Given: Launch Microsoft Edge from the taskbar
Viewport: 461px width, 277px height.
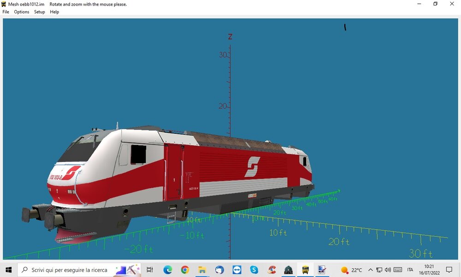Looking at the screenshot, I should click(168, 270).
